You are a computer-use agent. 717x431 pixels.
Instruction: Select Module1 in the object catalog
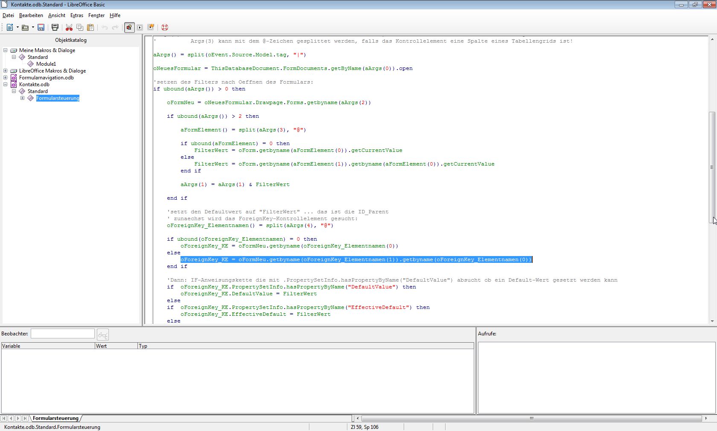click(x=46, y=64)
